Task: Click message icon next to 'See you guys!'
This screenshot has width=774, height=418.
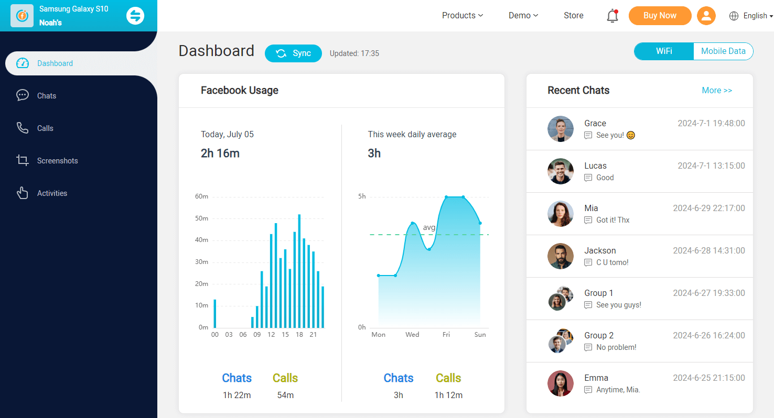Action: (588, 305)
